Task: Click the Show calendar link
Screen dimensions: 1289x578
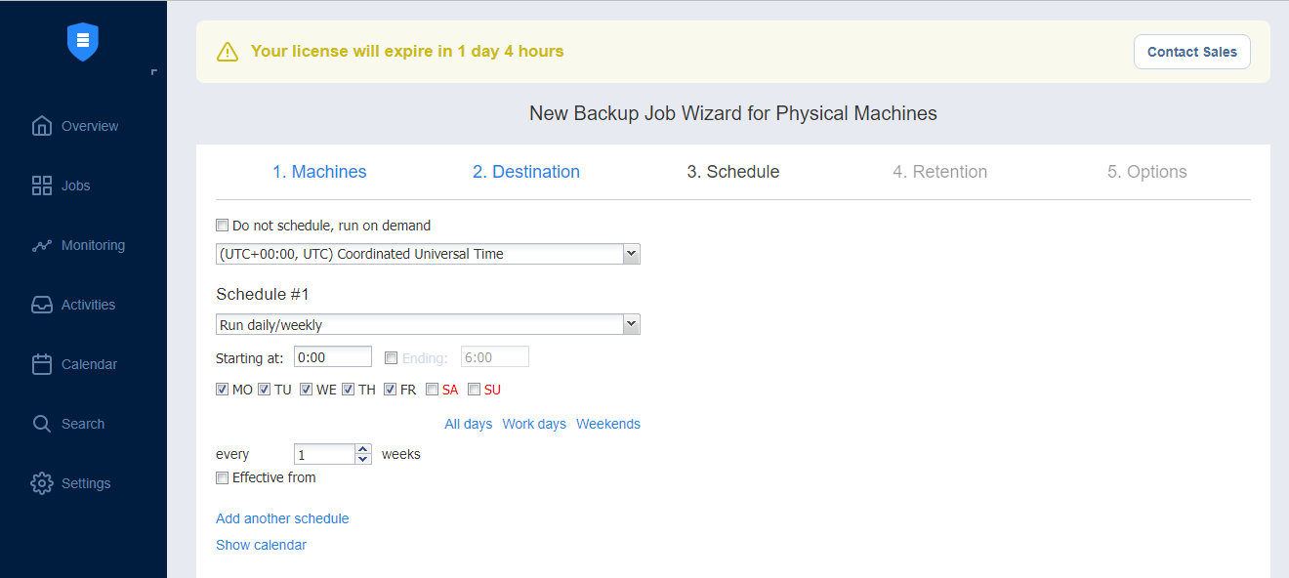Action: (261, 545)
